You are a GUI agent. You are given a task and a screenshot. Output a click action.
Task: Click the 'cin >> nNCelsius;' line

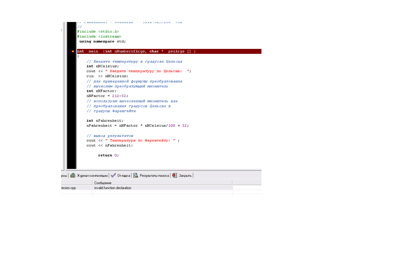107,76
